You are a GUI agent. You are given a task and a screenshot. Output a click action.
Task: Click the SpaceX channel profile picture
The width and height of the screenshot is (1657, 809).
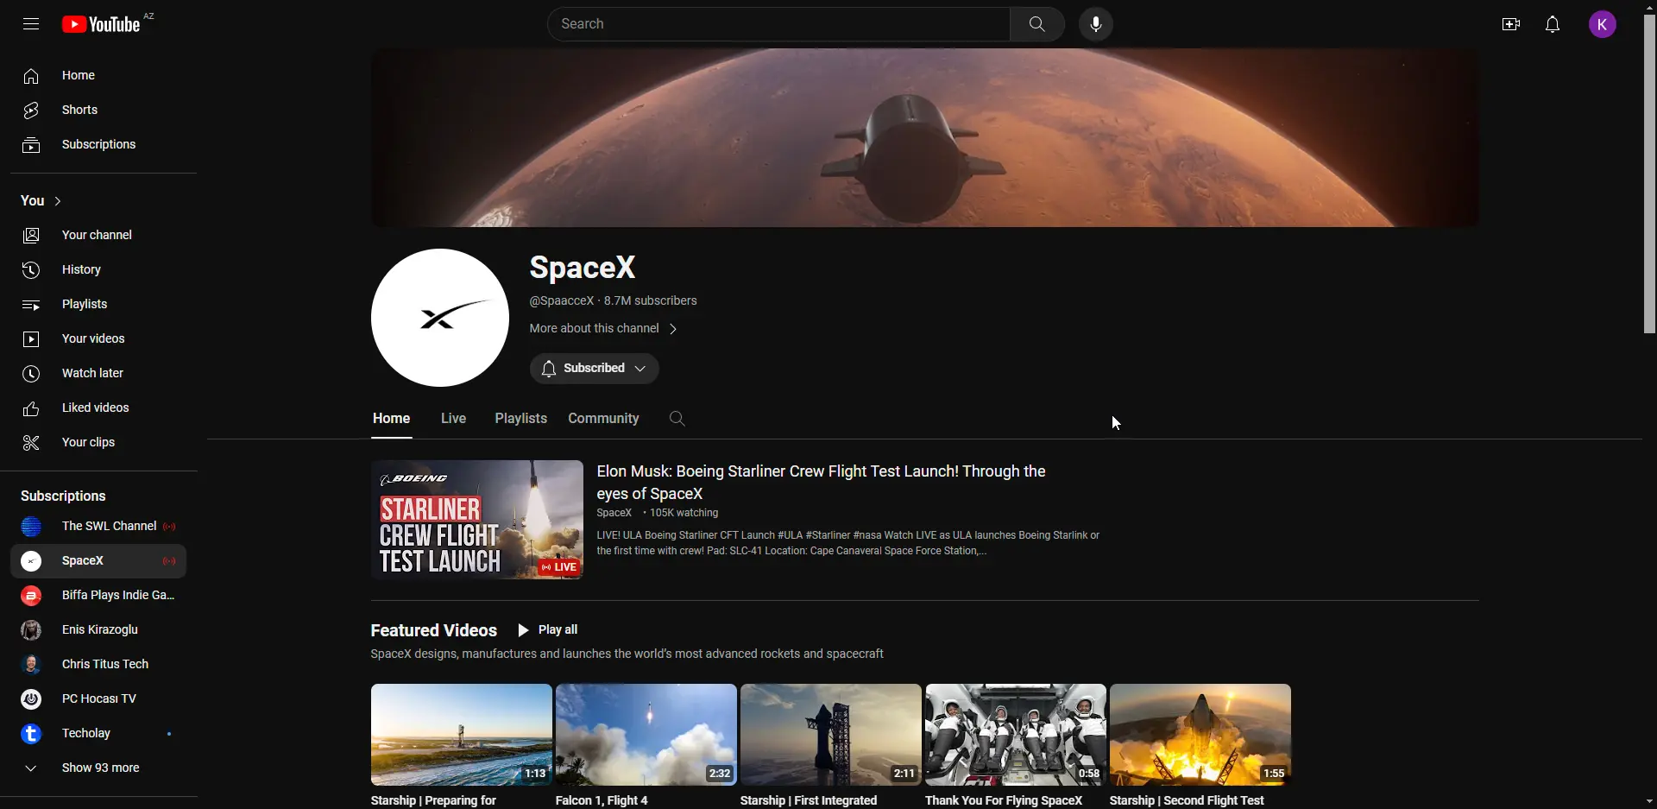[x=440, y=318]
